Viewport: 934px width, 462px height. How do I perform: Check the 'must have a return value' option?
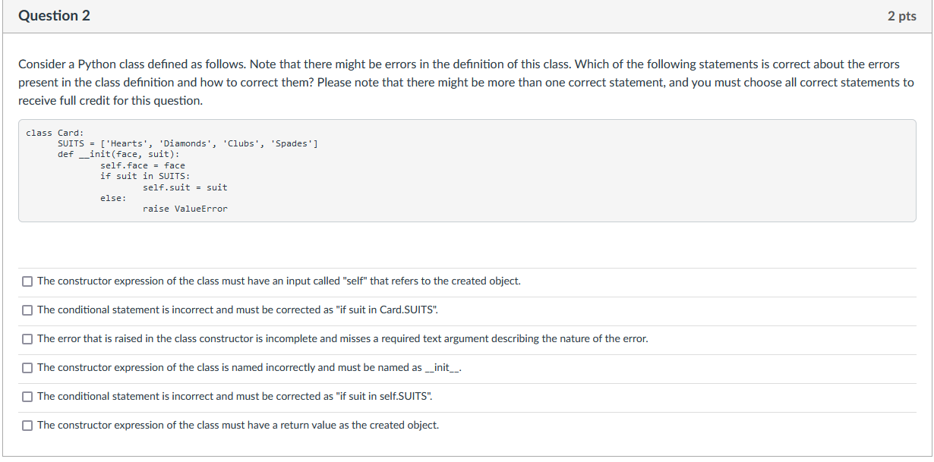tap(27, 426)
